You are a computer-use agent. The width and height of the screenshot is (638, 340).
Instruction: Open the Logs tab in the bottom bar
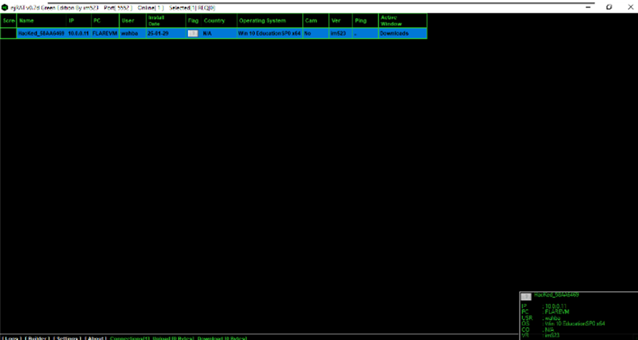pos(12,338)
